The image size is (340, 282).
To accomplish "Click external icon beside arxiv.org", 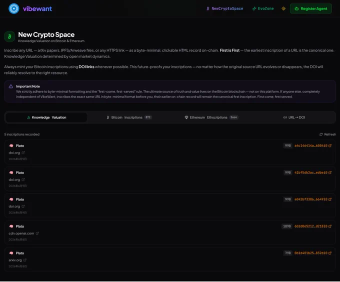I will click(25, 260).
